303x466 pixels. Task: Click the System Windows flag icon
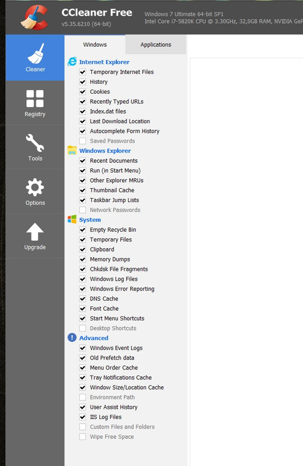click(x=72, y=220)
